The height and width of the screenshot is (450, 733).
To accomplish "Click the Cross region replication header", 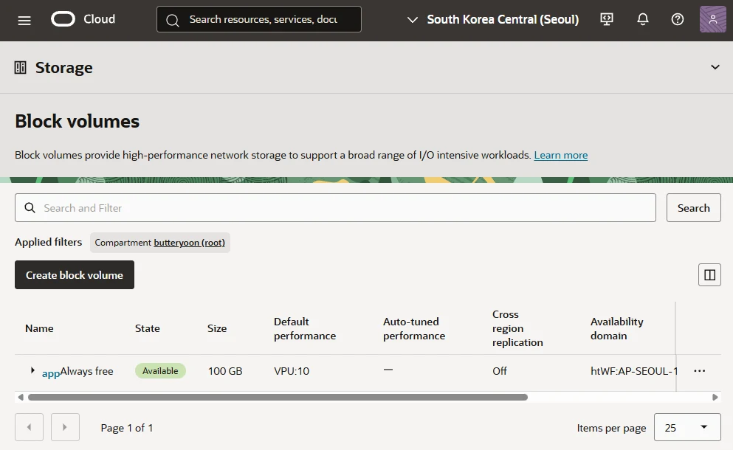I will click(517, 328).
